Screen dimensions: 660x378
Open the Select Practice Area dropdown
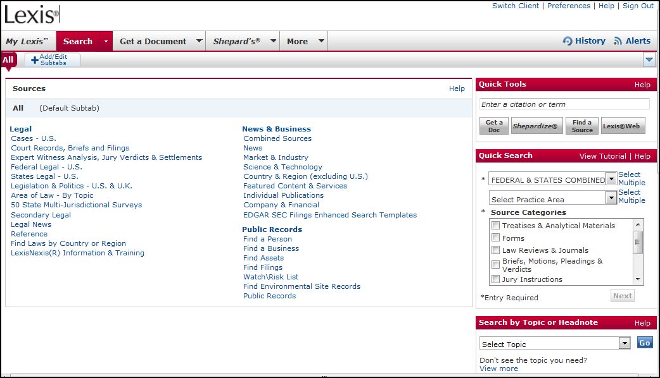click(x=611, y=198)
